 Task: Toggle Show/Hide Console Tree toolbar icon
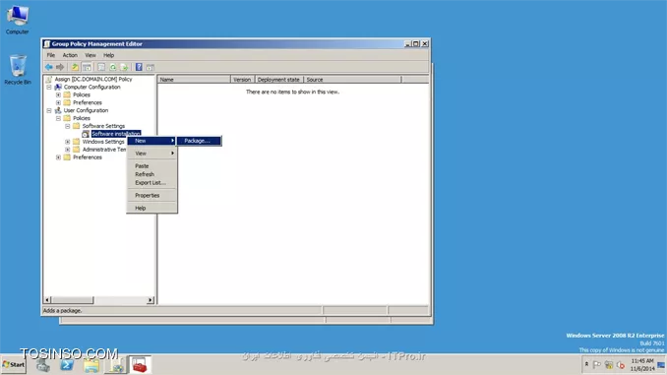point(87,67)
